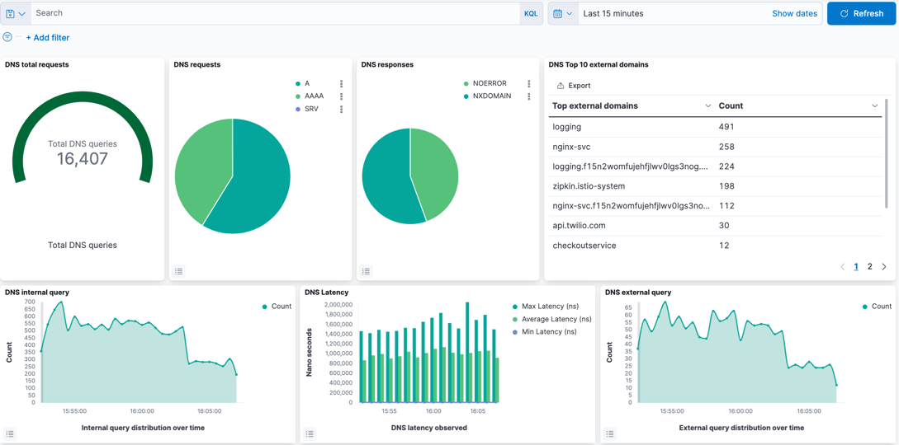Screen dimensions: 899x445
Task: Toggle Max Latency series in legend
Action: tap(550, 307)
